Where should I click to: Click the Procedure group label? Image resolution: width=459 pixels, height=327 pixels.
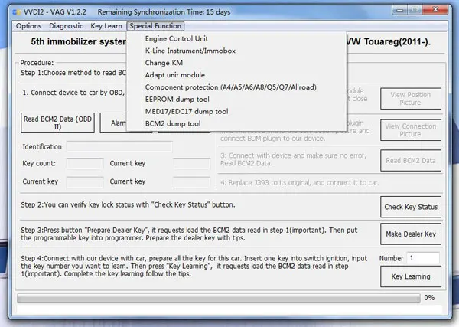coord(37,63)
